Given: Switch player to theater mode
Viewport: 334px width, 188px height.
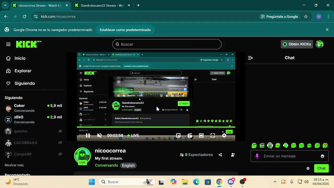Looking at the screenshot, I should click(x=201, y=135).
